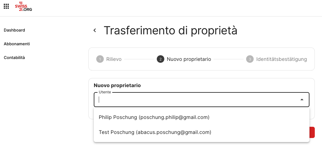Viewport: 322px width, 148px height.
Task: Click the Utente field label
Action: (105, 92)
